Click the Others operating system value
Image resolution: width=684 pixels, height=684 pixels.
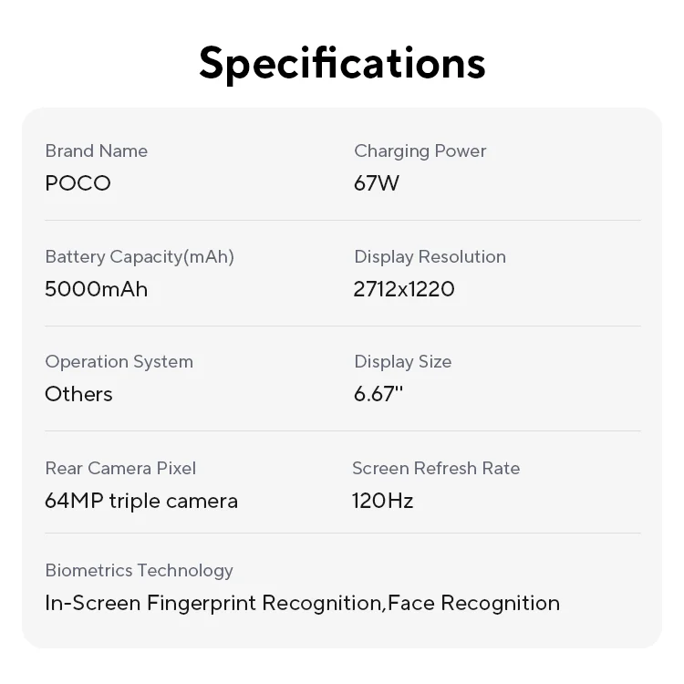(78, 394)
